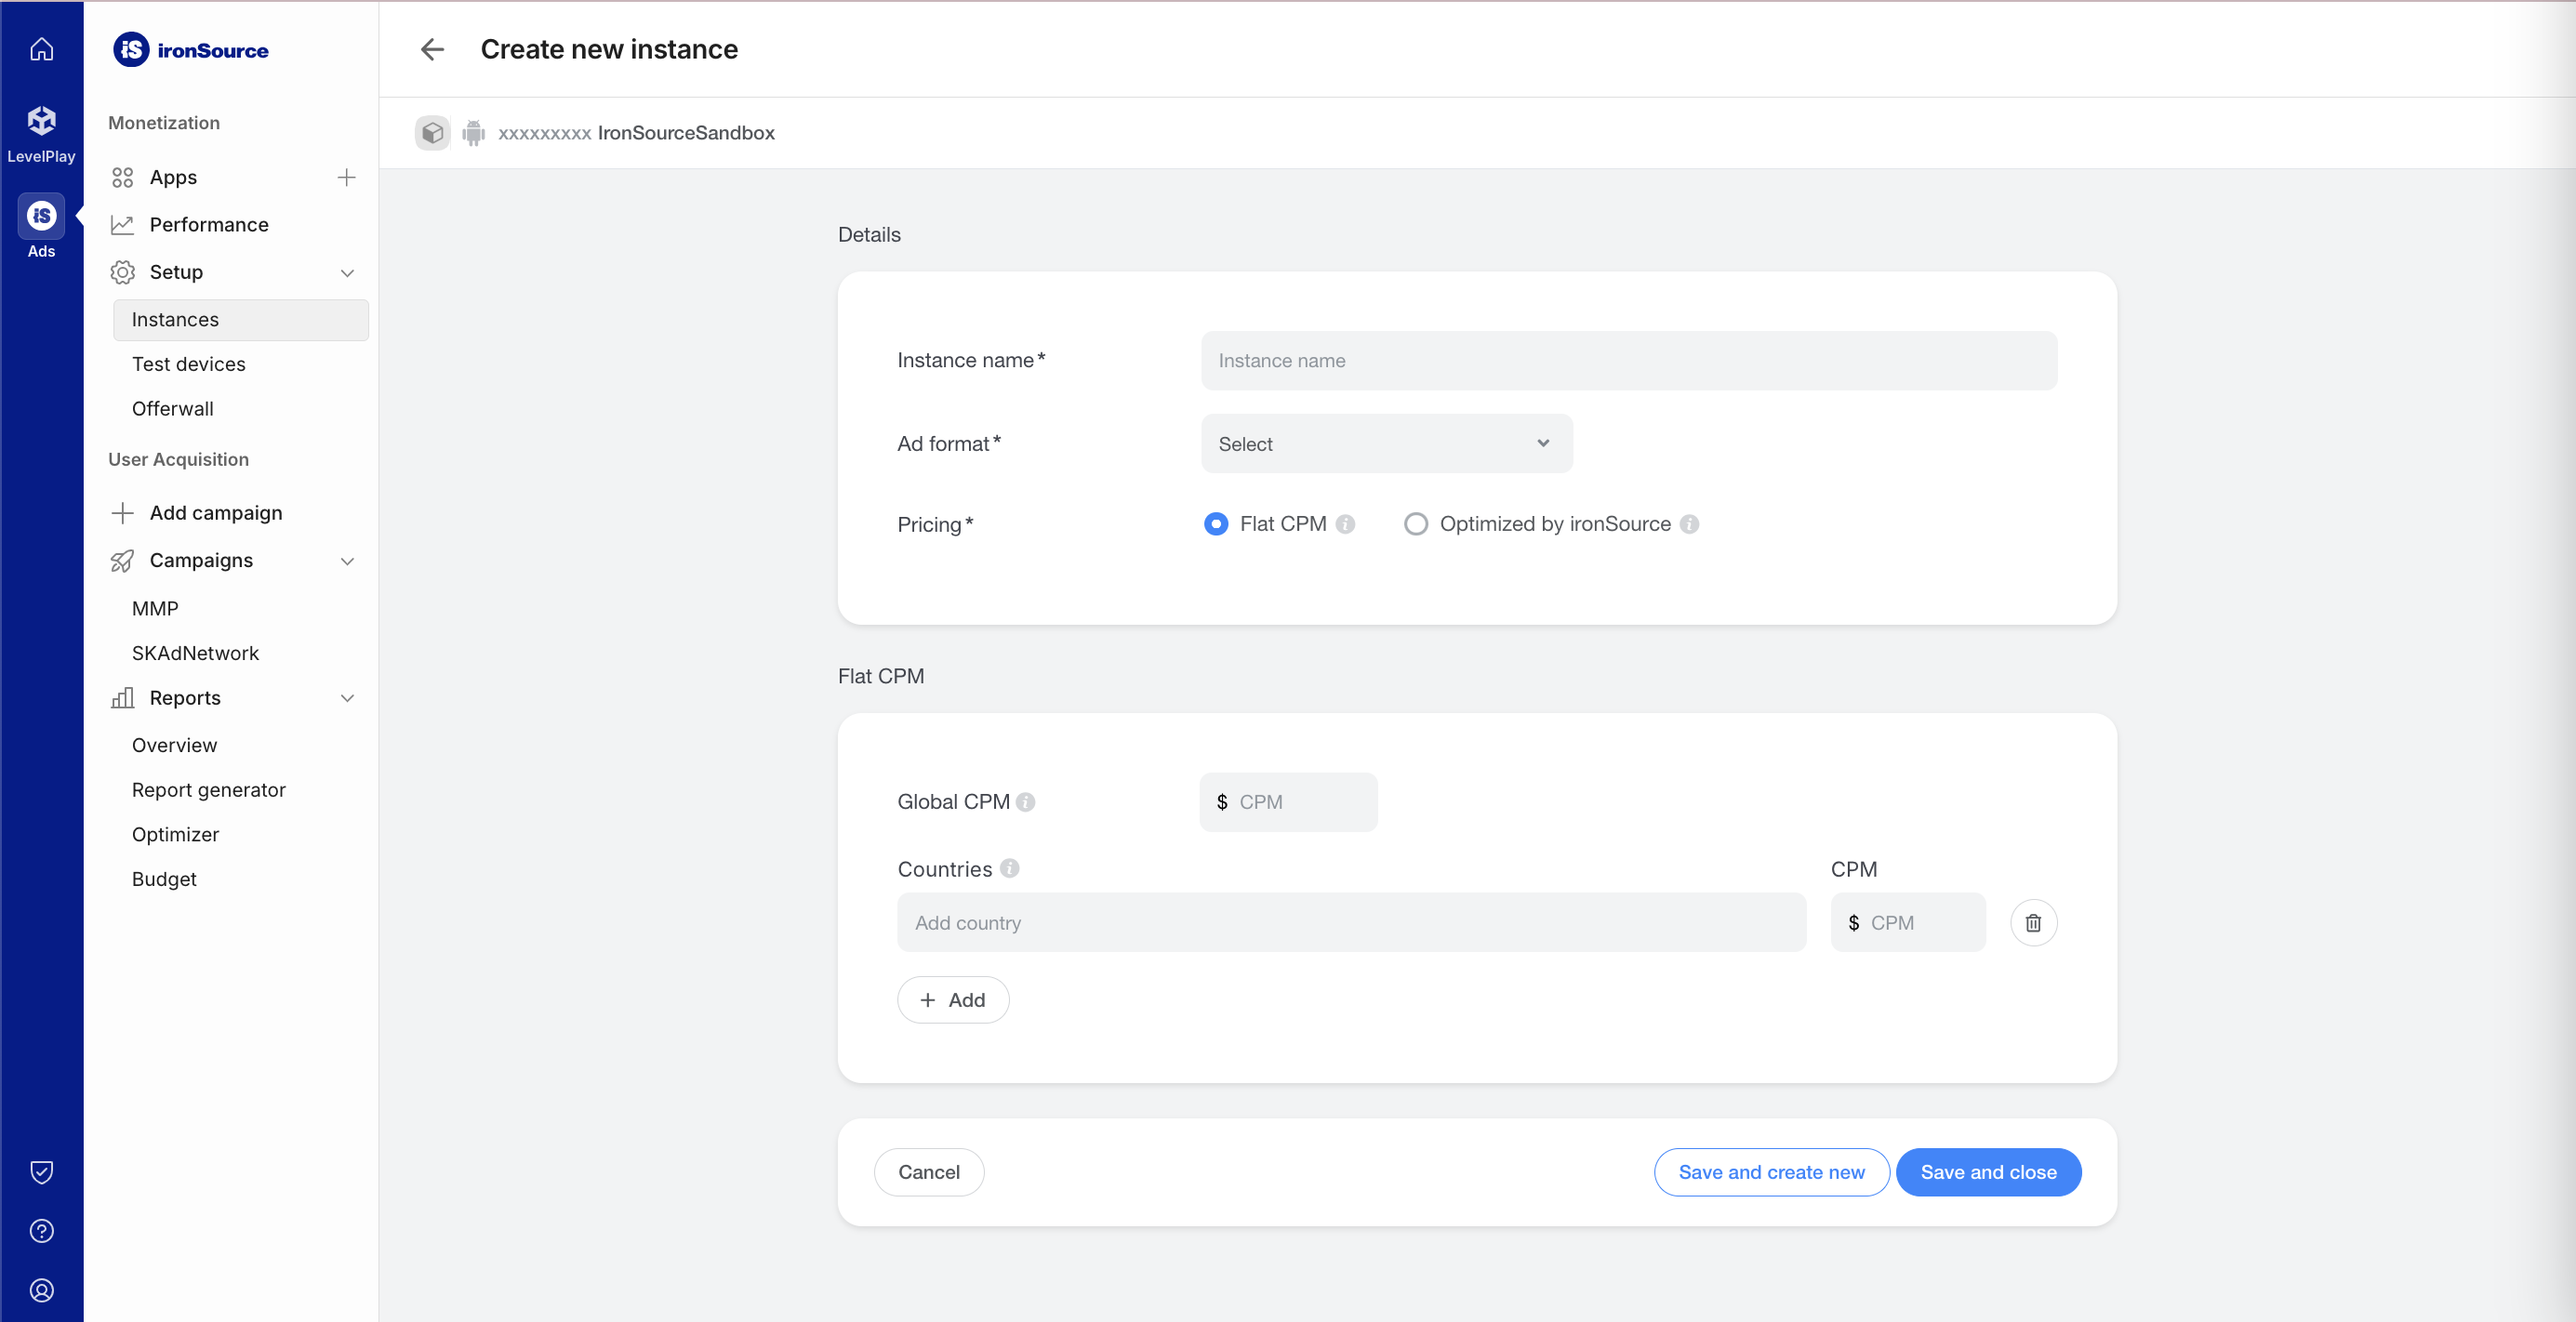
Task: Collapse the Setup menu section
Action: [347, 272]
